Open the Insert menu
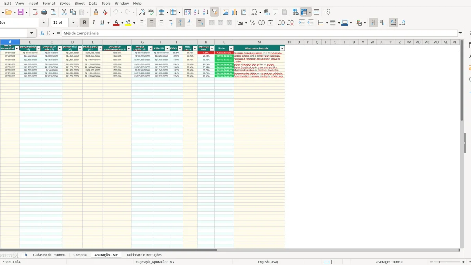This screenshot has height=265, width=471. coord(33,3)
